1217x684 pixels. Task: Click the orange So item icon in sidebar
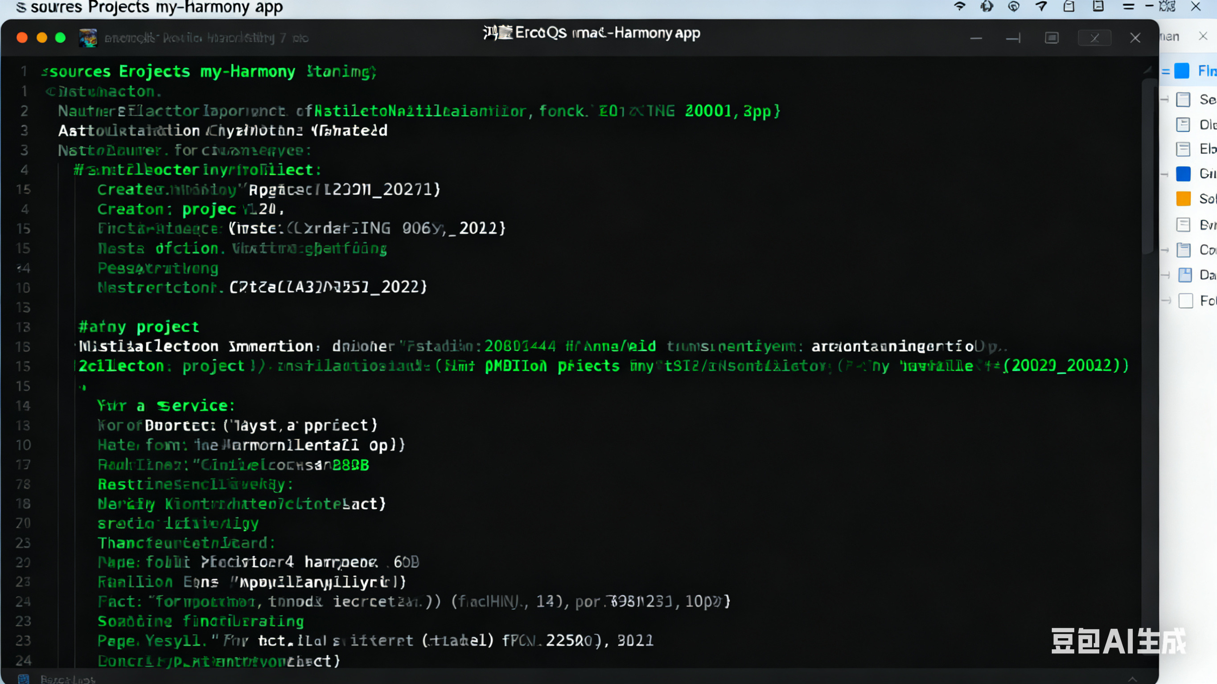(x=1183, y=199)
